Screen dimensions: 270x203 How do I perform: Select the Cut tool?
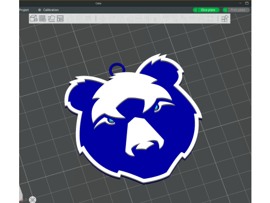coord(138,19)
